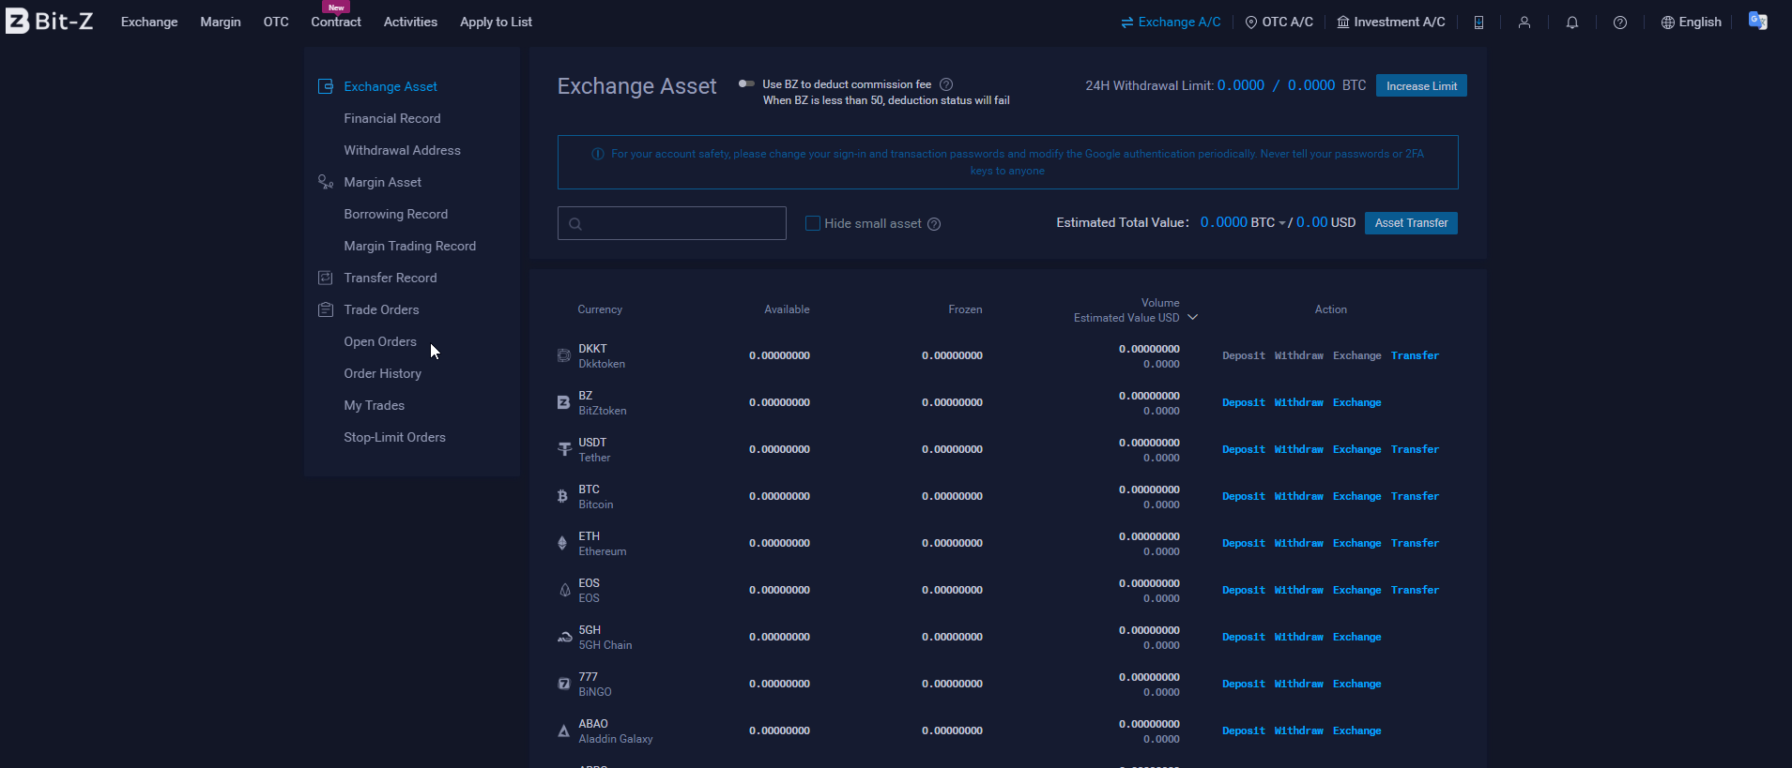Toggle Use BZ to deduct commission fee

coord(746,84)
